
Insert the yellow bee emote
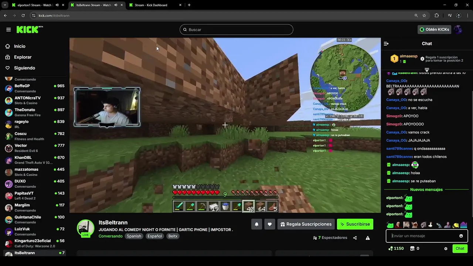[456, 225]
